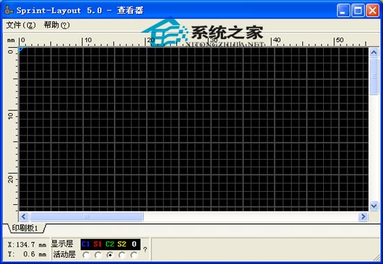Click the horizontal scrollbar thumb
Screen dimensions: 383x264
86,217
